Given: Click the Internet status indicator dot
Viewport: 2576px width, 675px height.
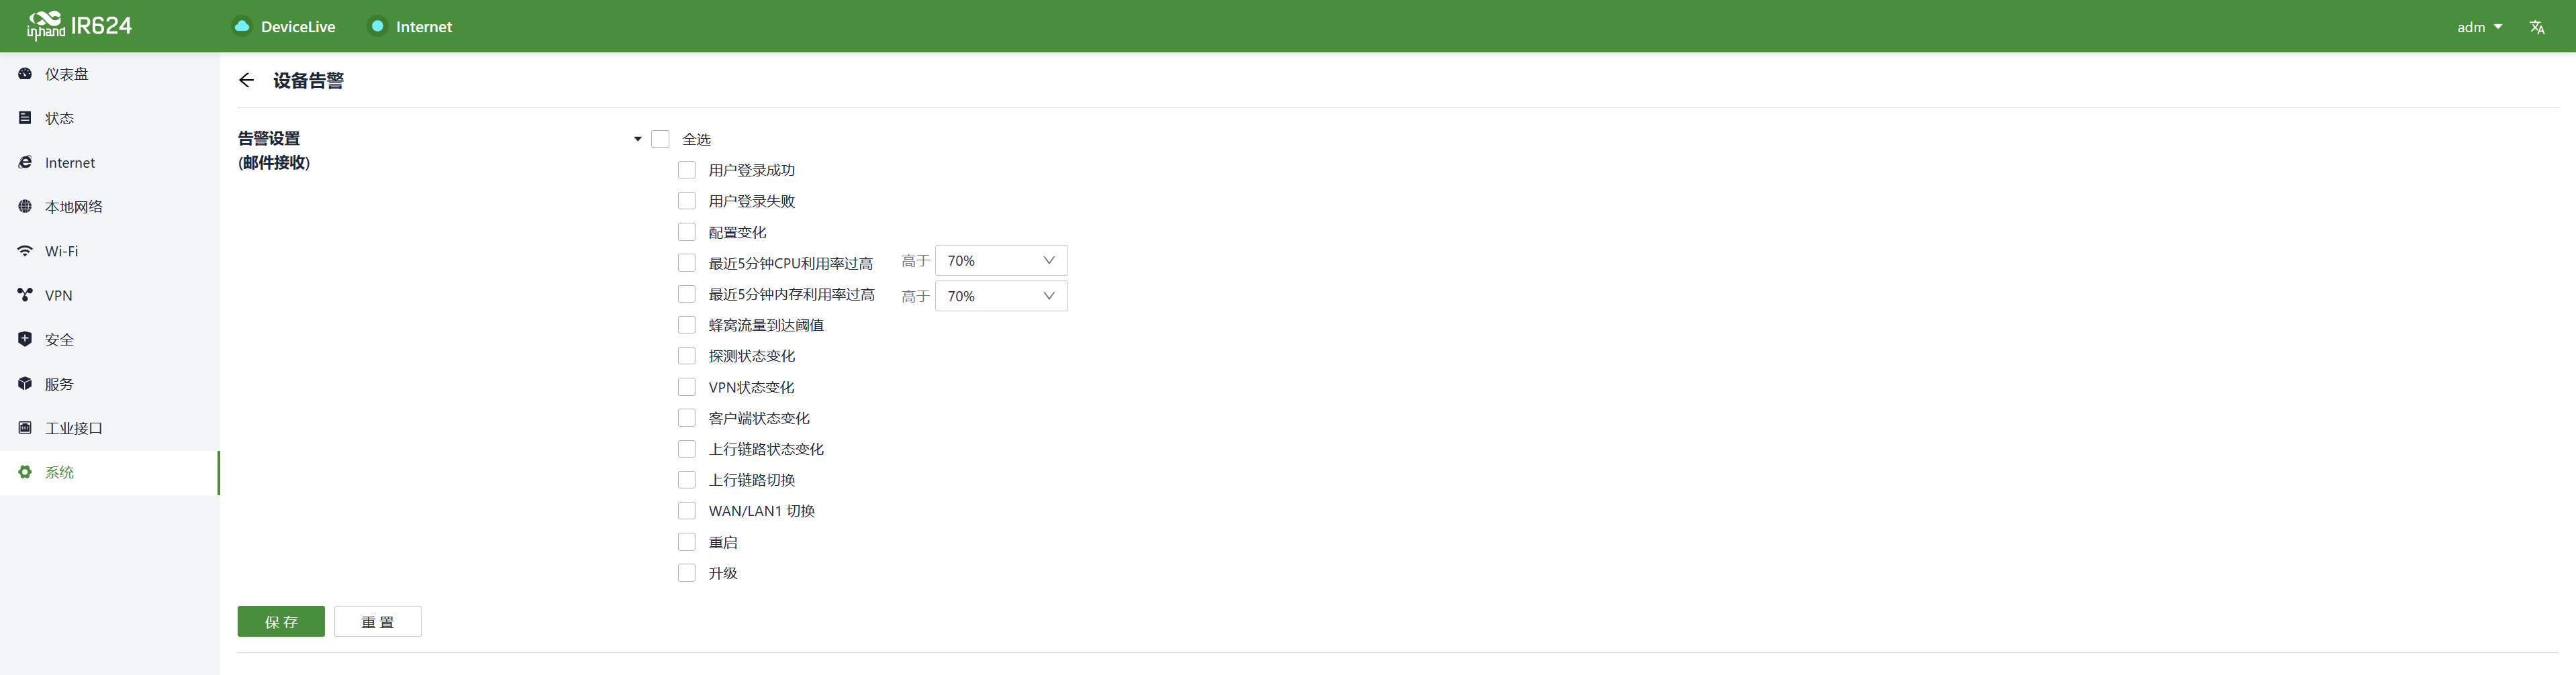Looking at the screenshot, I should (x=377, y=26).
